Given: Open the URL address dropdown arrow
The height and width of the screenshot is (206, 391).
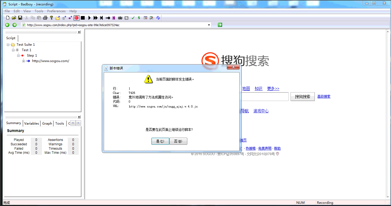Looking at the screenshot, I should click(209, 25).
